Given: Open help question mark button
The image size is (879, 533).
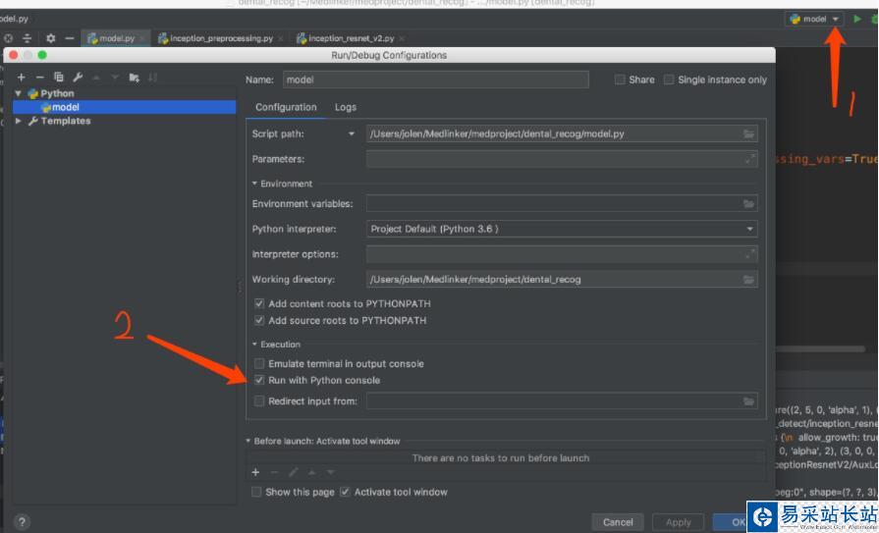Looking at the screenshot, I should pos(22,522).
